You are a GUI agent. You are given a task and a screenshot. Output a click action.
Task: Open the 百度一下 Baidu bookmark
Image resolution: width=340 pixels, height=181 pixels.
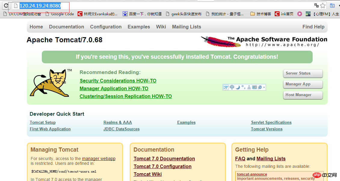click(x=142, y=14)
